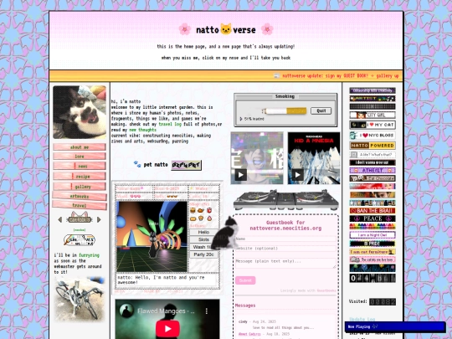
Task: Click the PEACE badge
Action: [372, 218]
